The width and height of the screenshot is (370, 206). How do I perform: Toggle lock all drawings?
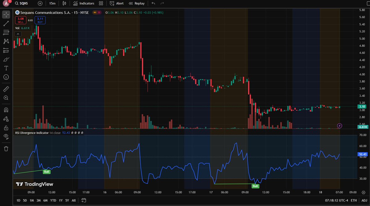click(x=6, y=128)
